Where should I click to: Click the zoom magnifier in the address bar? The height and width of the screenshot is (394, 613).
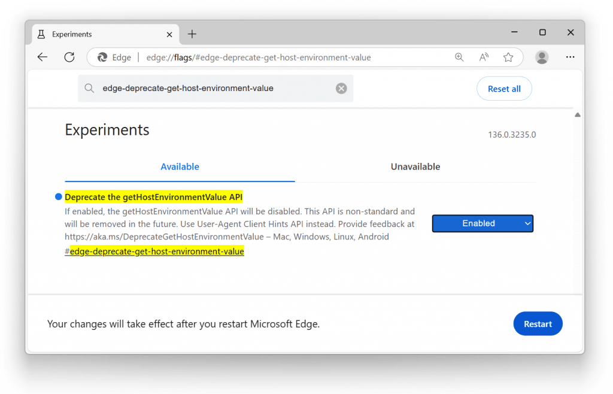tap(459, 57)
